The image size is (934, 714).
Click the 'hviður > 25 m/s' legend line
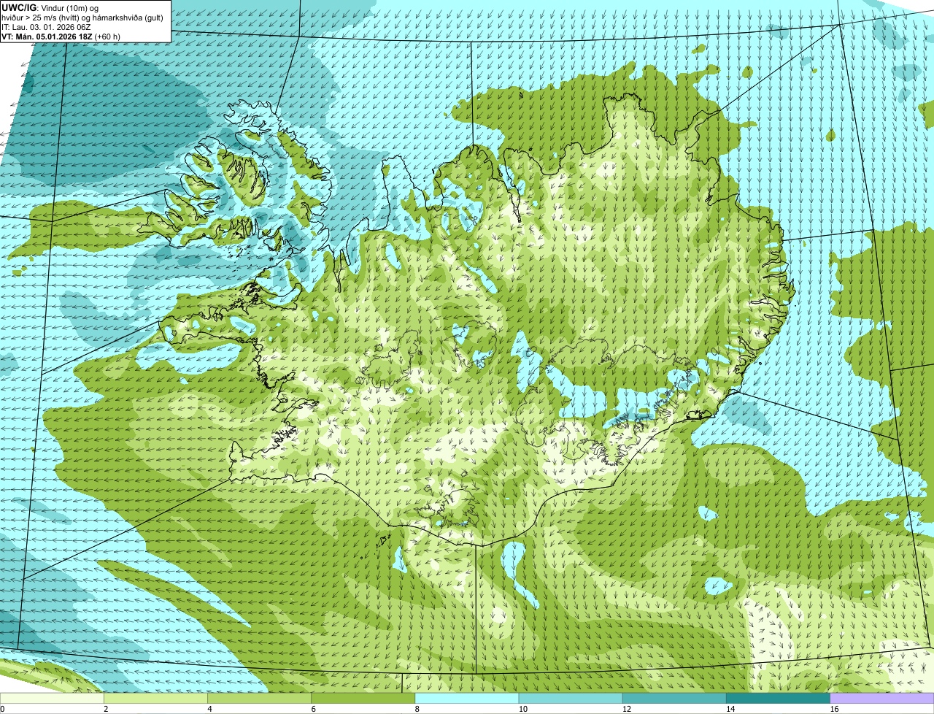pyautogui.click(x=82, y=17)
